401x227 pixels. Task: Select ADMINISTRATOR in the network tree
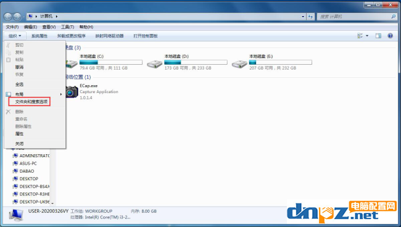35,155
